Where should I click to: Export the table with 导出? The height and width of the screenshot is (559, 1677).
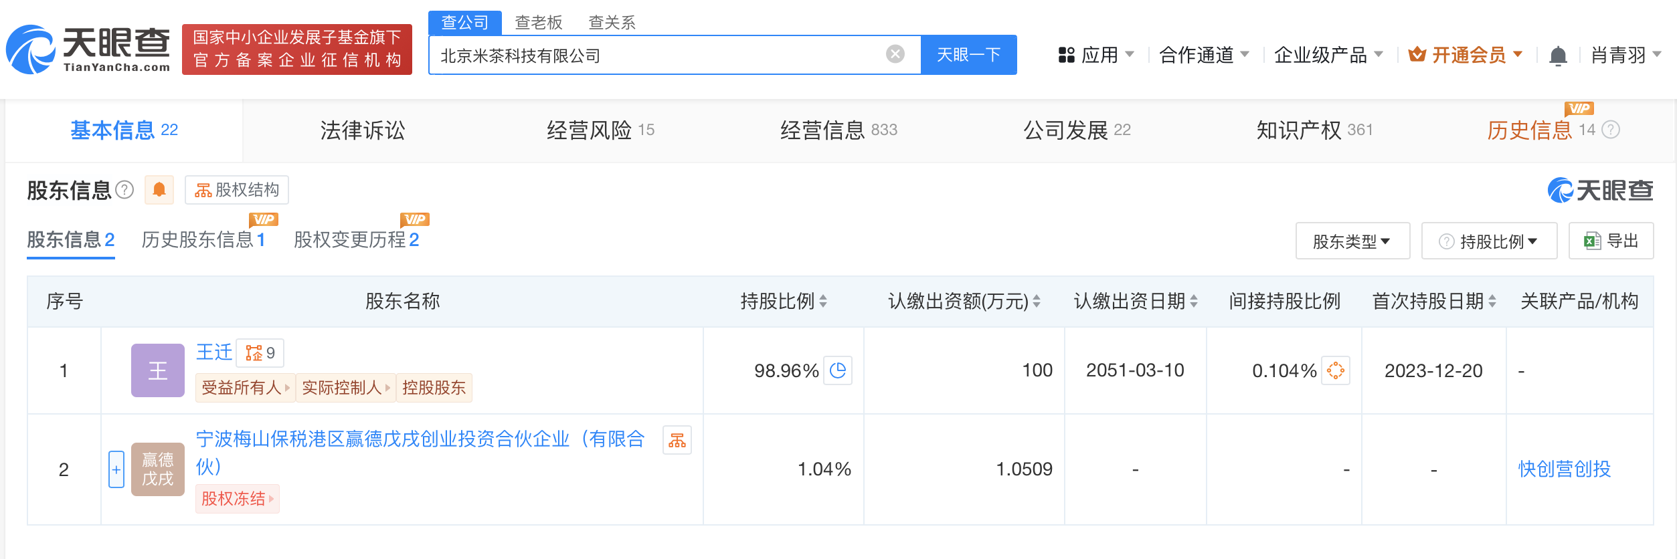coord(1611,241)
